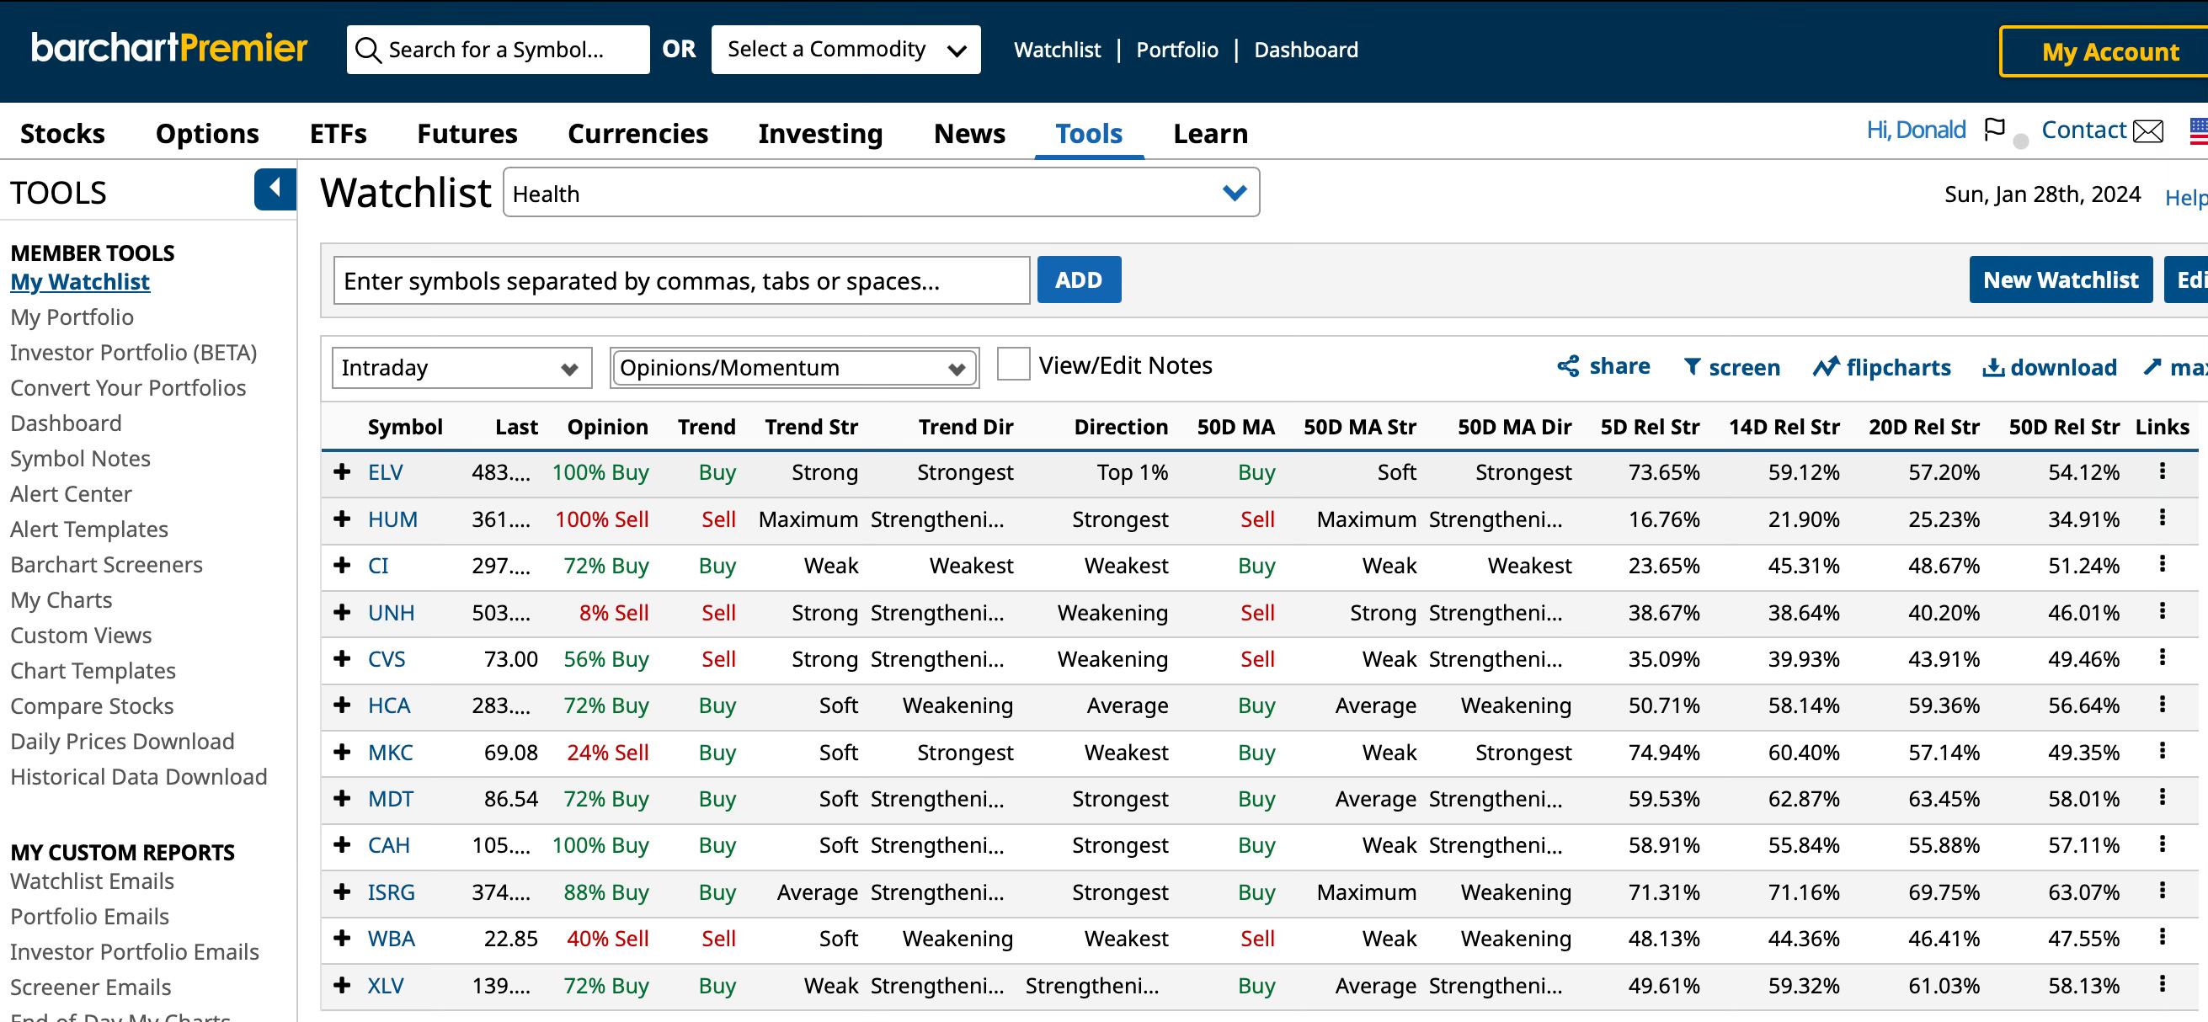The height and width of the screenshot is (1022, 2208).
Task: Click the share icon link
Action: tap(1603, 367)
